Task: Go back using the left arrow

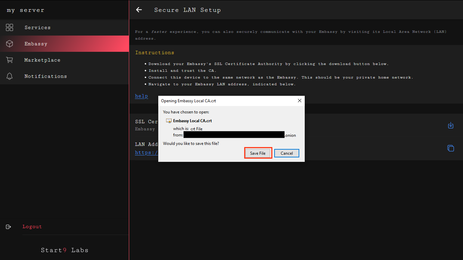Action: [x=139, y=10]
